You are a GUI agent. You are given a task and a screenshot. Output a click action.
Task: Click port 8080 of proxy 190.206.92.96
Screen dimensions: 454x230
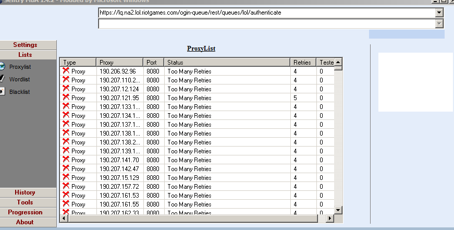click(153, 71)
